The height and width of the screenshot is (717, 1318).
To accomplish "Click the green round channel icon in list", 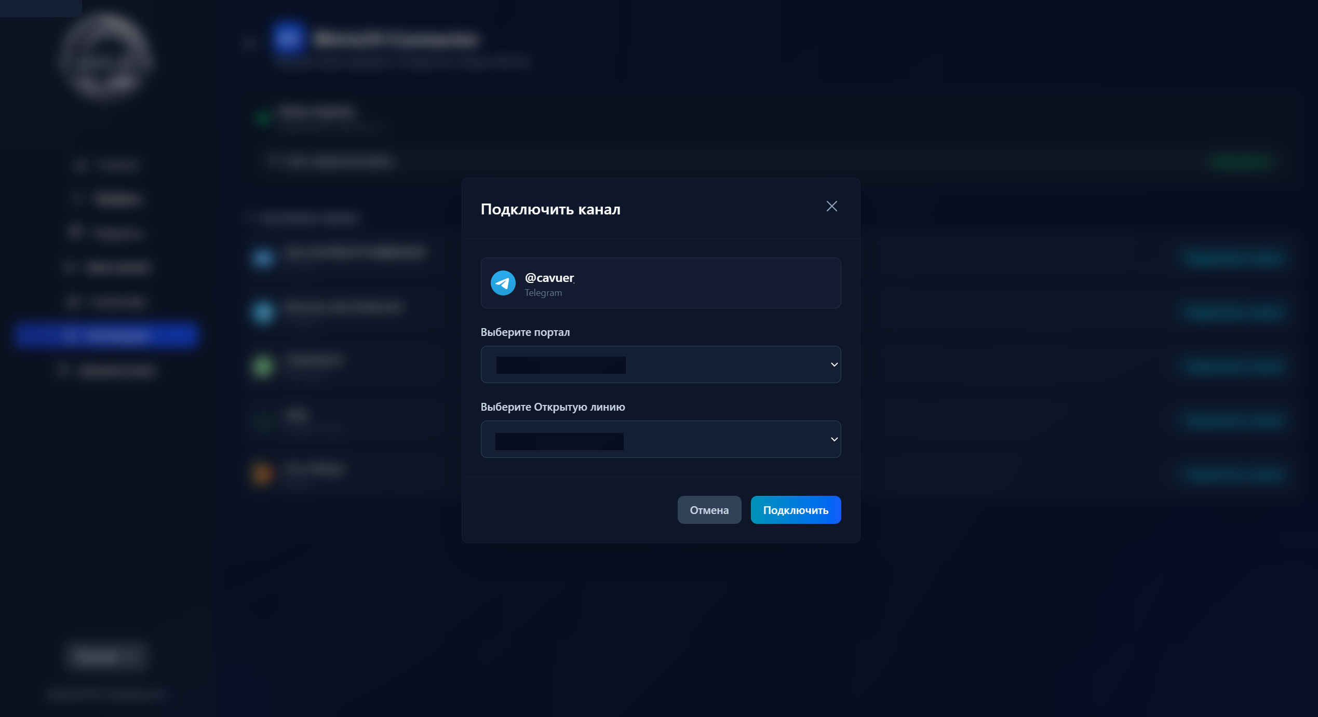I will tap(263, 366).
